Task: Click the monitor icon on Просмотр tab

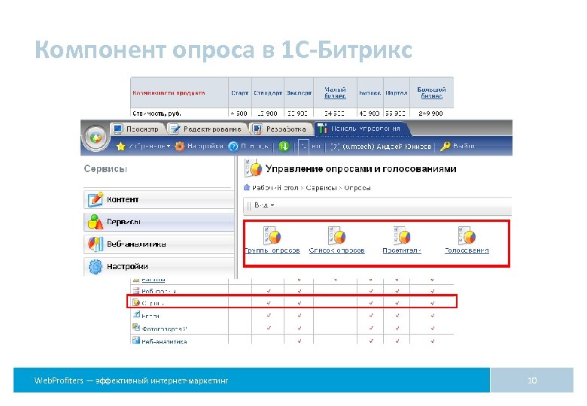Action: click(118, 129)
